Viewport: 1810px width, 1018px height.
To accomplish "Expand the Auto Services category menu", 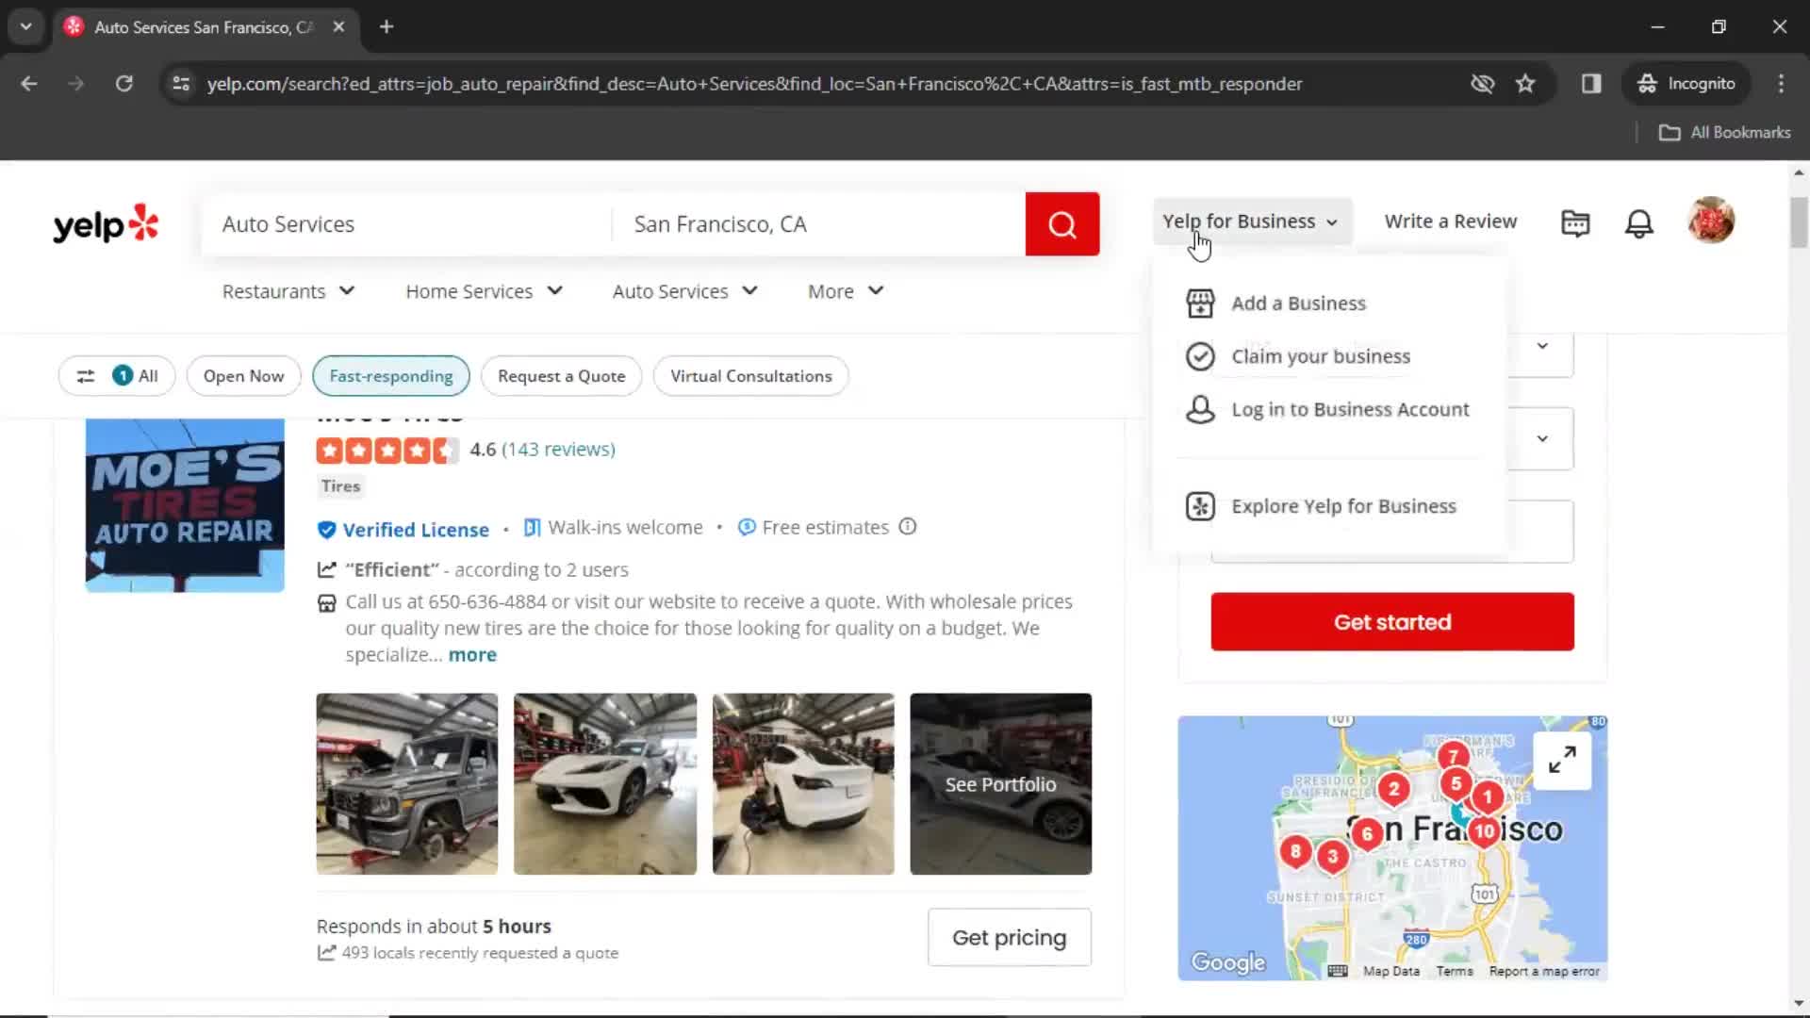I will pyautogui.click(x=685, y=291).
